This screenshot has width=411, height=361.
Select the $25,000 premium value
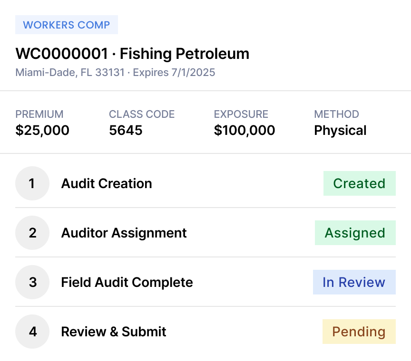coord(42,130)
